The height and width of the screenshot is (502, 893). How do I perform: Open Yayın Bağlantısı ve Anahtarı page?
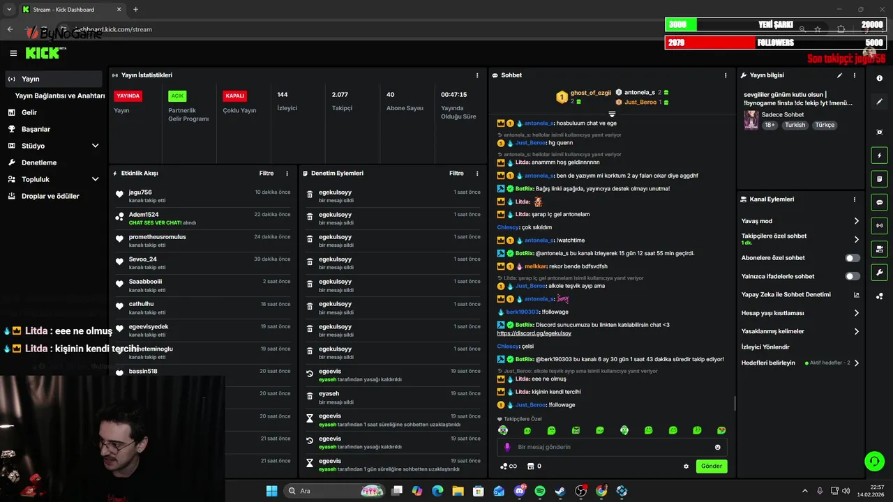tap(59, 96)
